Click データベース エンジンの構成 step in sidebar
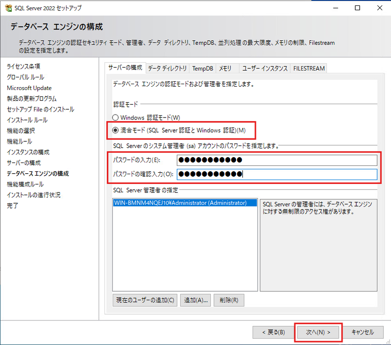 click(x=38, y=174)
